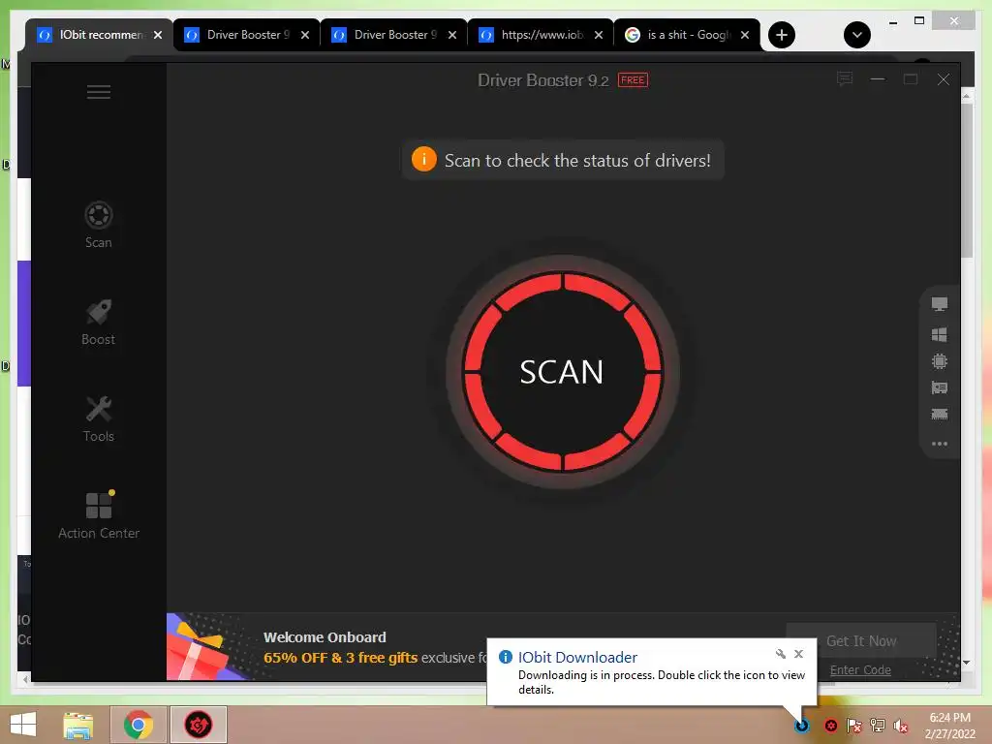The image size is (992, 744).
Task: Click the orange info icon on scan banner
Action: click(x=424, y=160)
